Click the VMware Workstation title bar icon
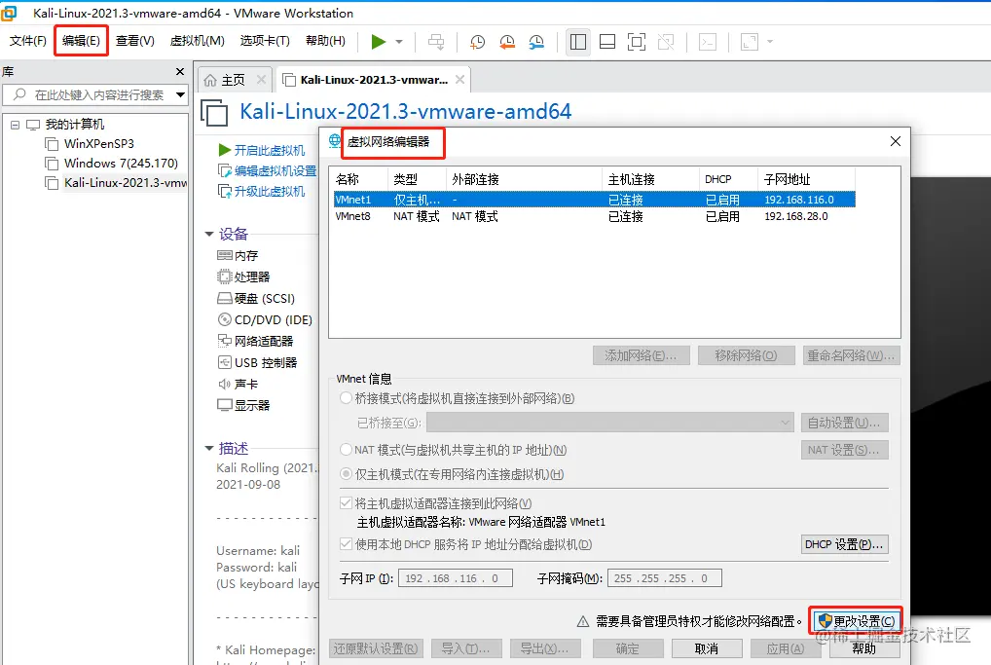 [9, 13]
